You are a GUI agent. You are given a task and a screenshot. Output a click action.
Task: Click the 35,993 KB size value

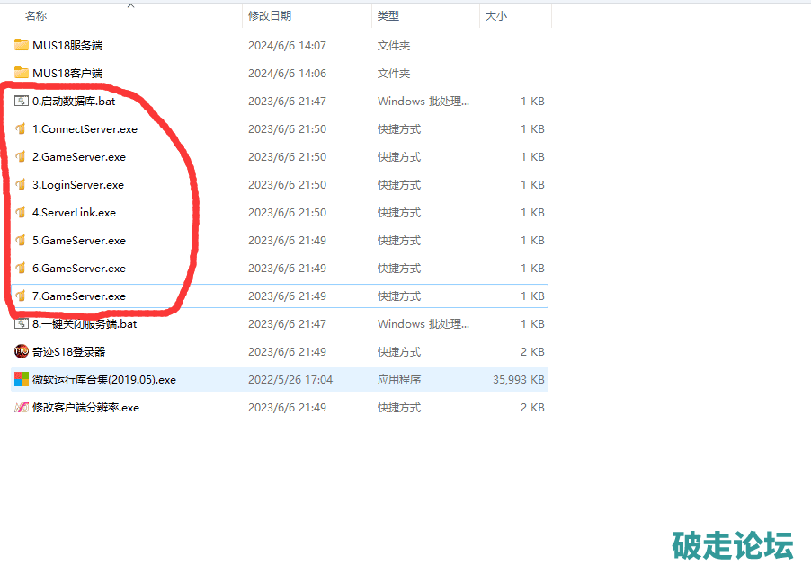tap(518, 380)
